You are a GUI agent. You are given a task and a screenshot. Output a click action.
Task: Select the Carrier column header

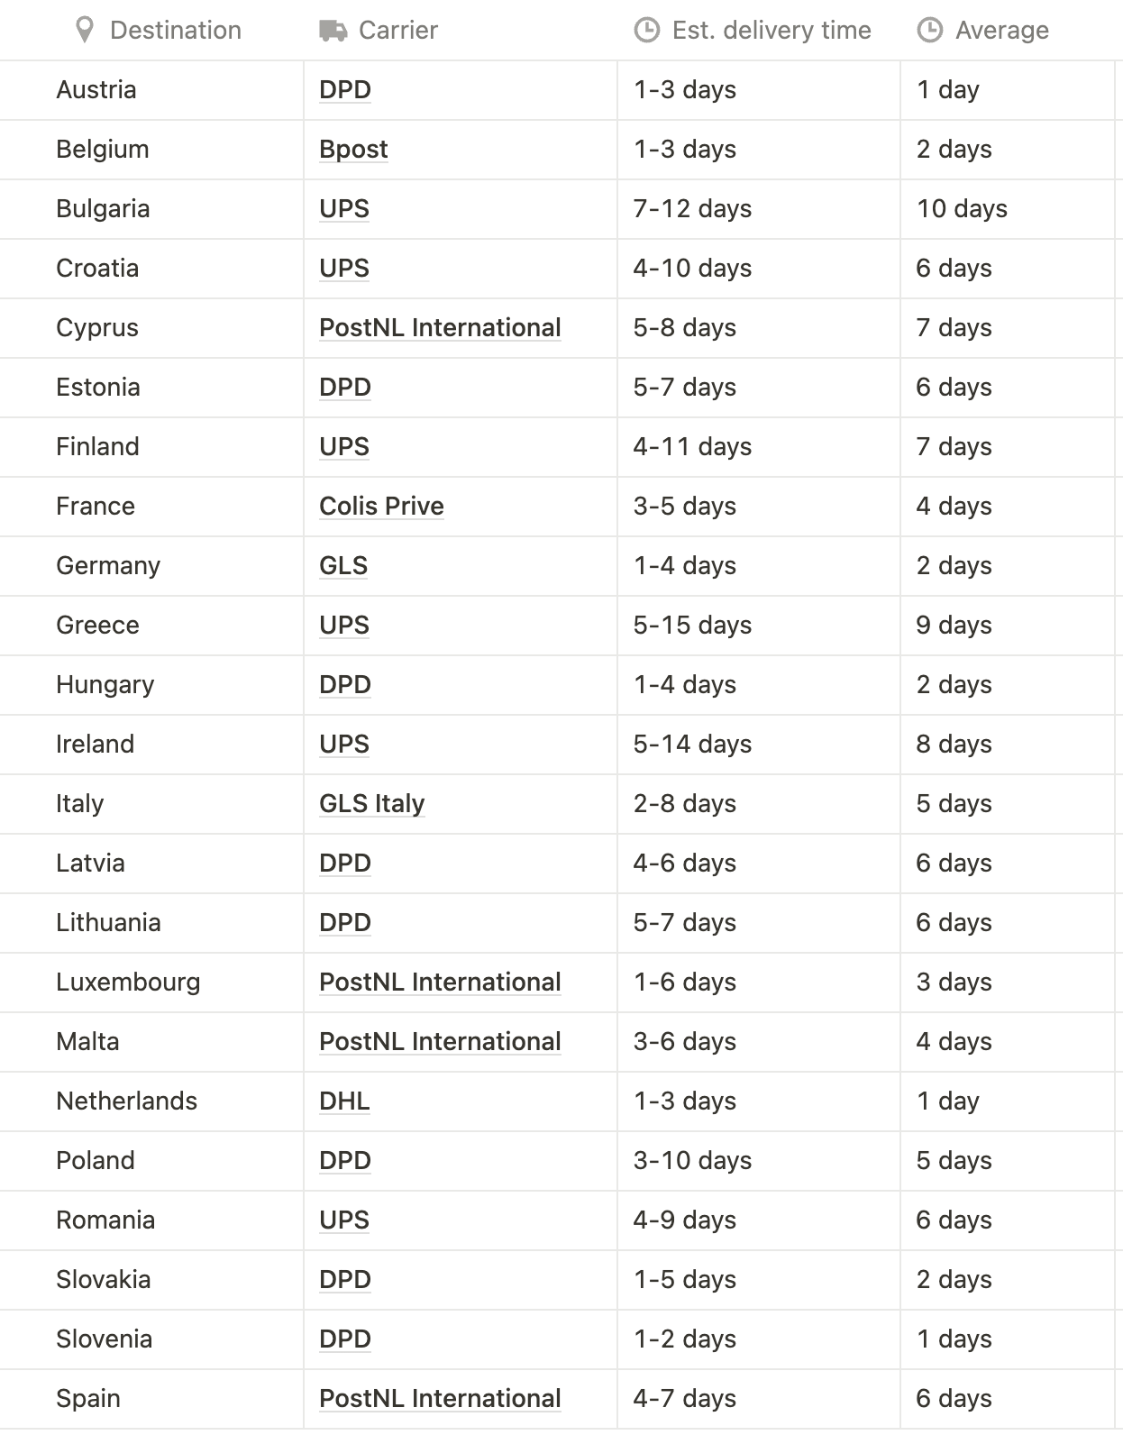461,31
